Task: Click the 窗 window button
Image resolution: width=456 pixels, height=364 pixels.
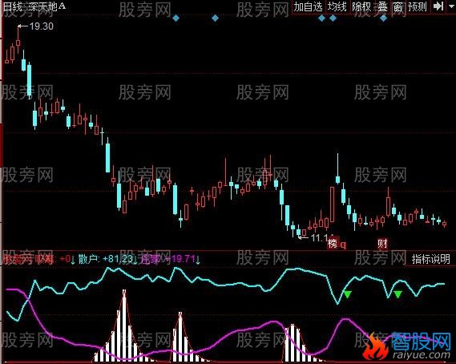Action: [x=397, y=6]
